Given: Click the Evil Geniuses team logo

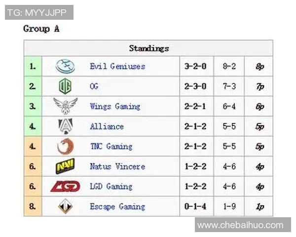Looking at the screenshot, I should click(65, 66).
